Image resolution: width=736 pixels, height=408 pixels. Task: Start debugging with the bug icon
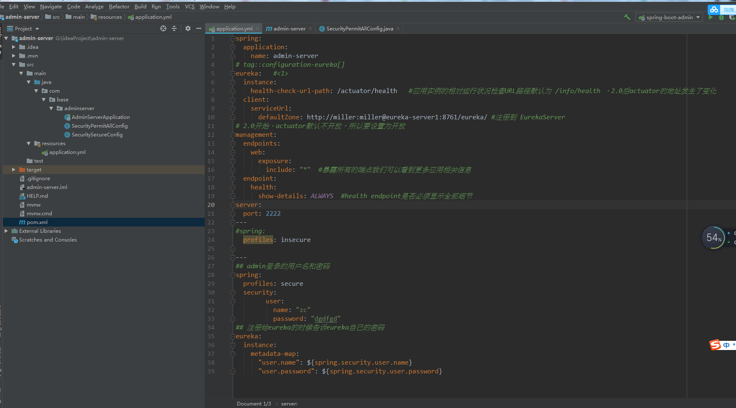(721, 18)
